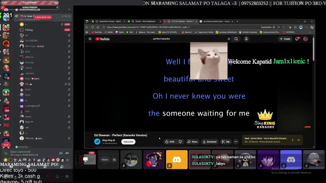
Task: Start YouTube voice search microphone
Action: pos(246,39)
